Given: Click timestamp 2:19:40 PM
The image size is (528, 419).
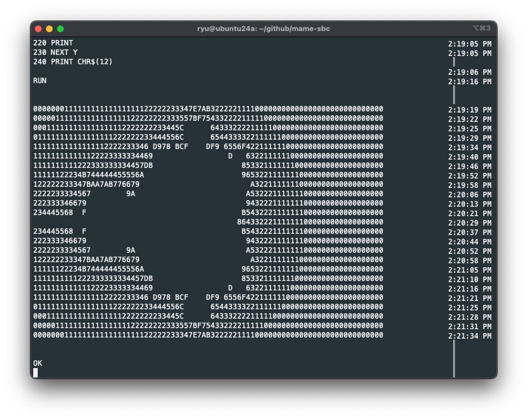Looking at the screenshot, I should (x=470, y=157).
